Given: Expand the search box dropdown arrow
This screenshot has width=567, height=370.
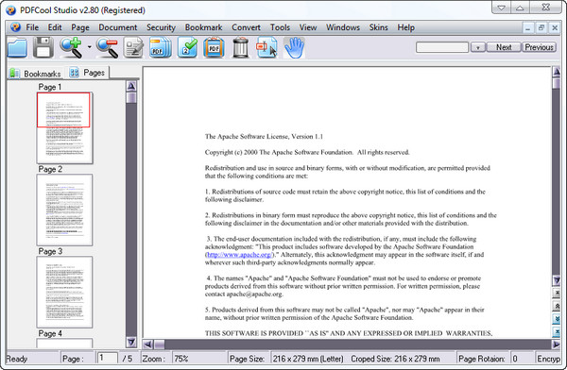Looking at the screenshot, I should click(x=477, y=47).
